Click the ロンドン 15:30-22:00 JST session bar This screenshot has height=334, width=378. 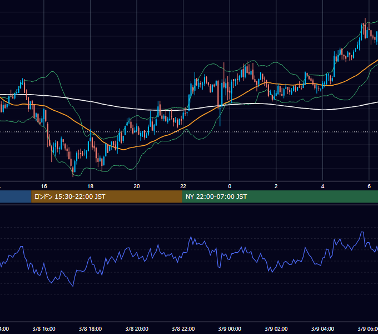pyautogui.click(x=107, y=197)
